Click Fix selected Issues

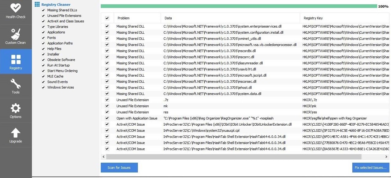tap(370, 168)
